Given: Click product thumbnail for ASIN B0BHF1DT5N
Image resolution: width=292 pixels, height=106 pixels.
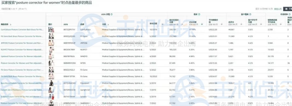Looking at the screenshot, I should pyautogui.click(x=51, y=77).
